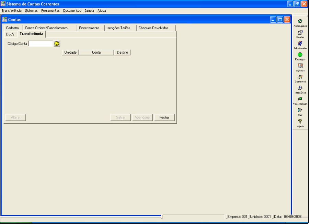Maximize the Contas child window
The width and height of the screenshot is (309, 224).
click(x=280, y=19)
